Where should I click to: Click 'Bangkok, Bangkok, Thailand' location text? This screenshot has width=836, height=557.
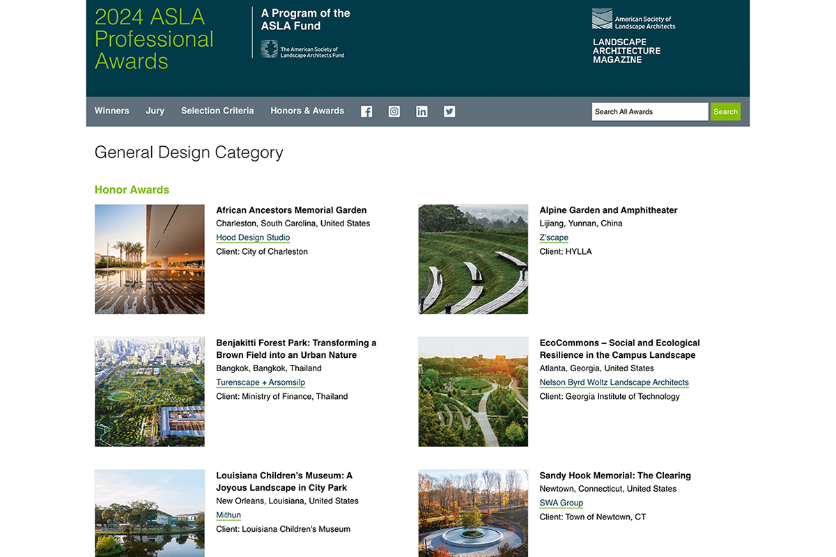pyautogui.click(x=269, y=368)
